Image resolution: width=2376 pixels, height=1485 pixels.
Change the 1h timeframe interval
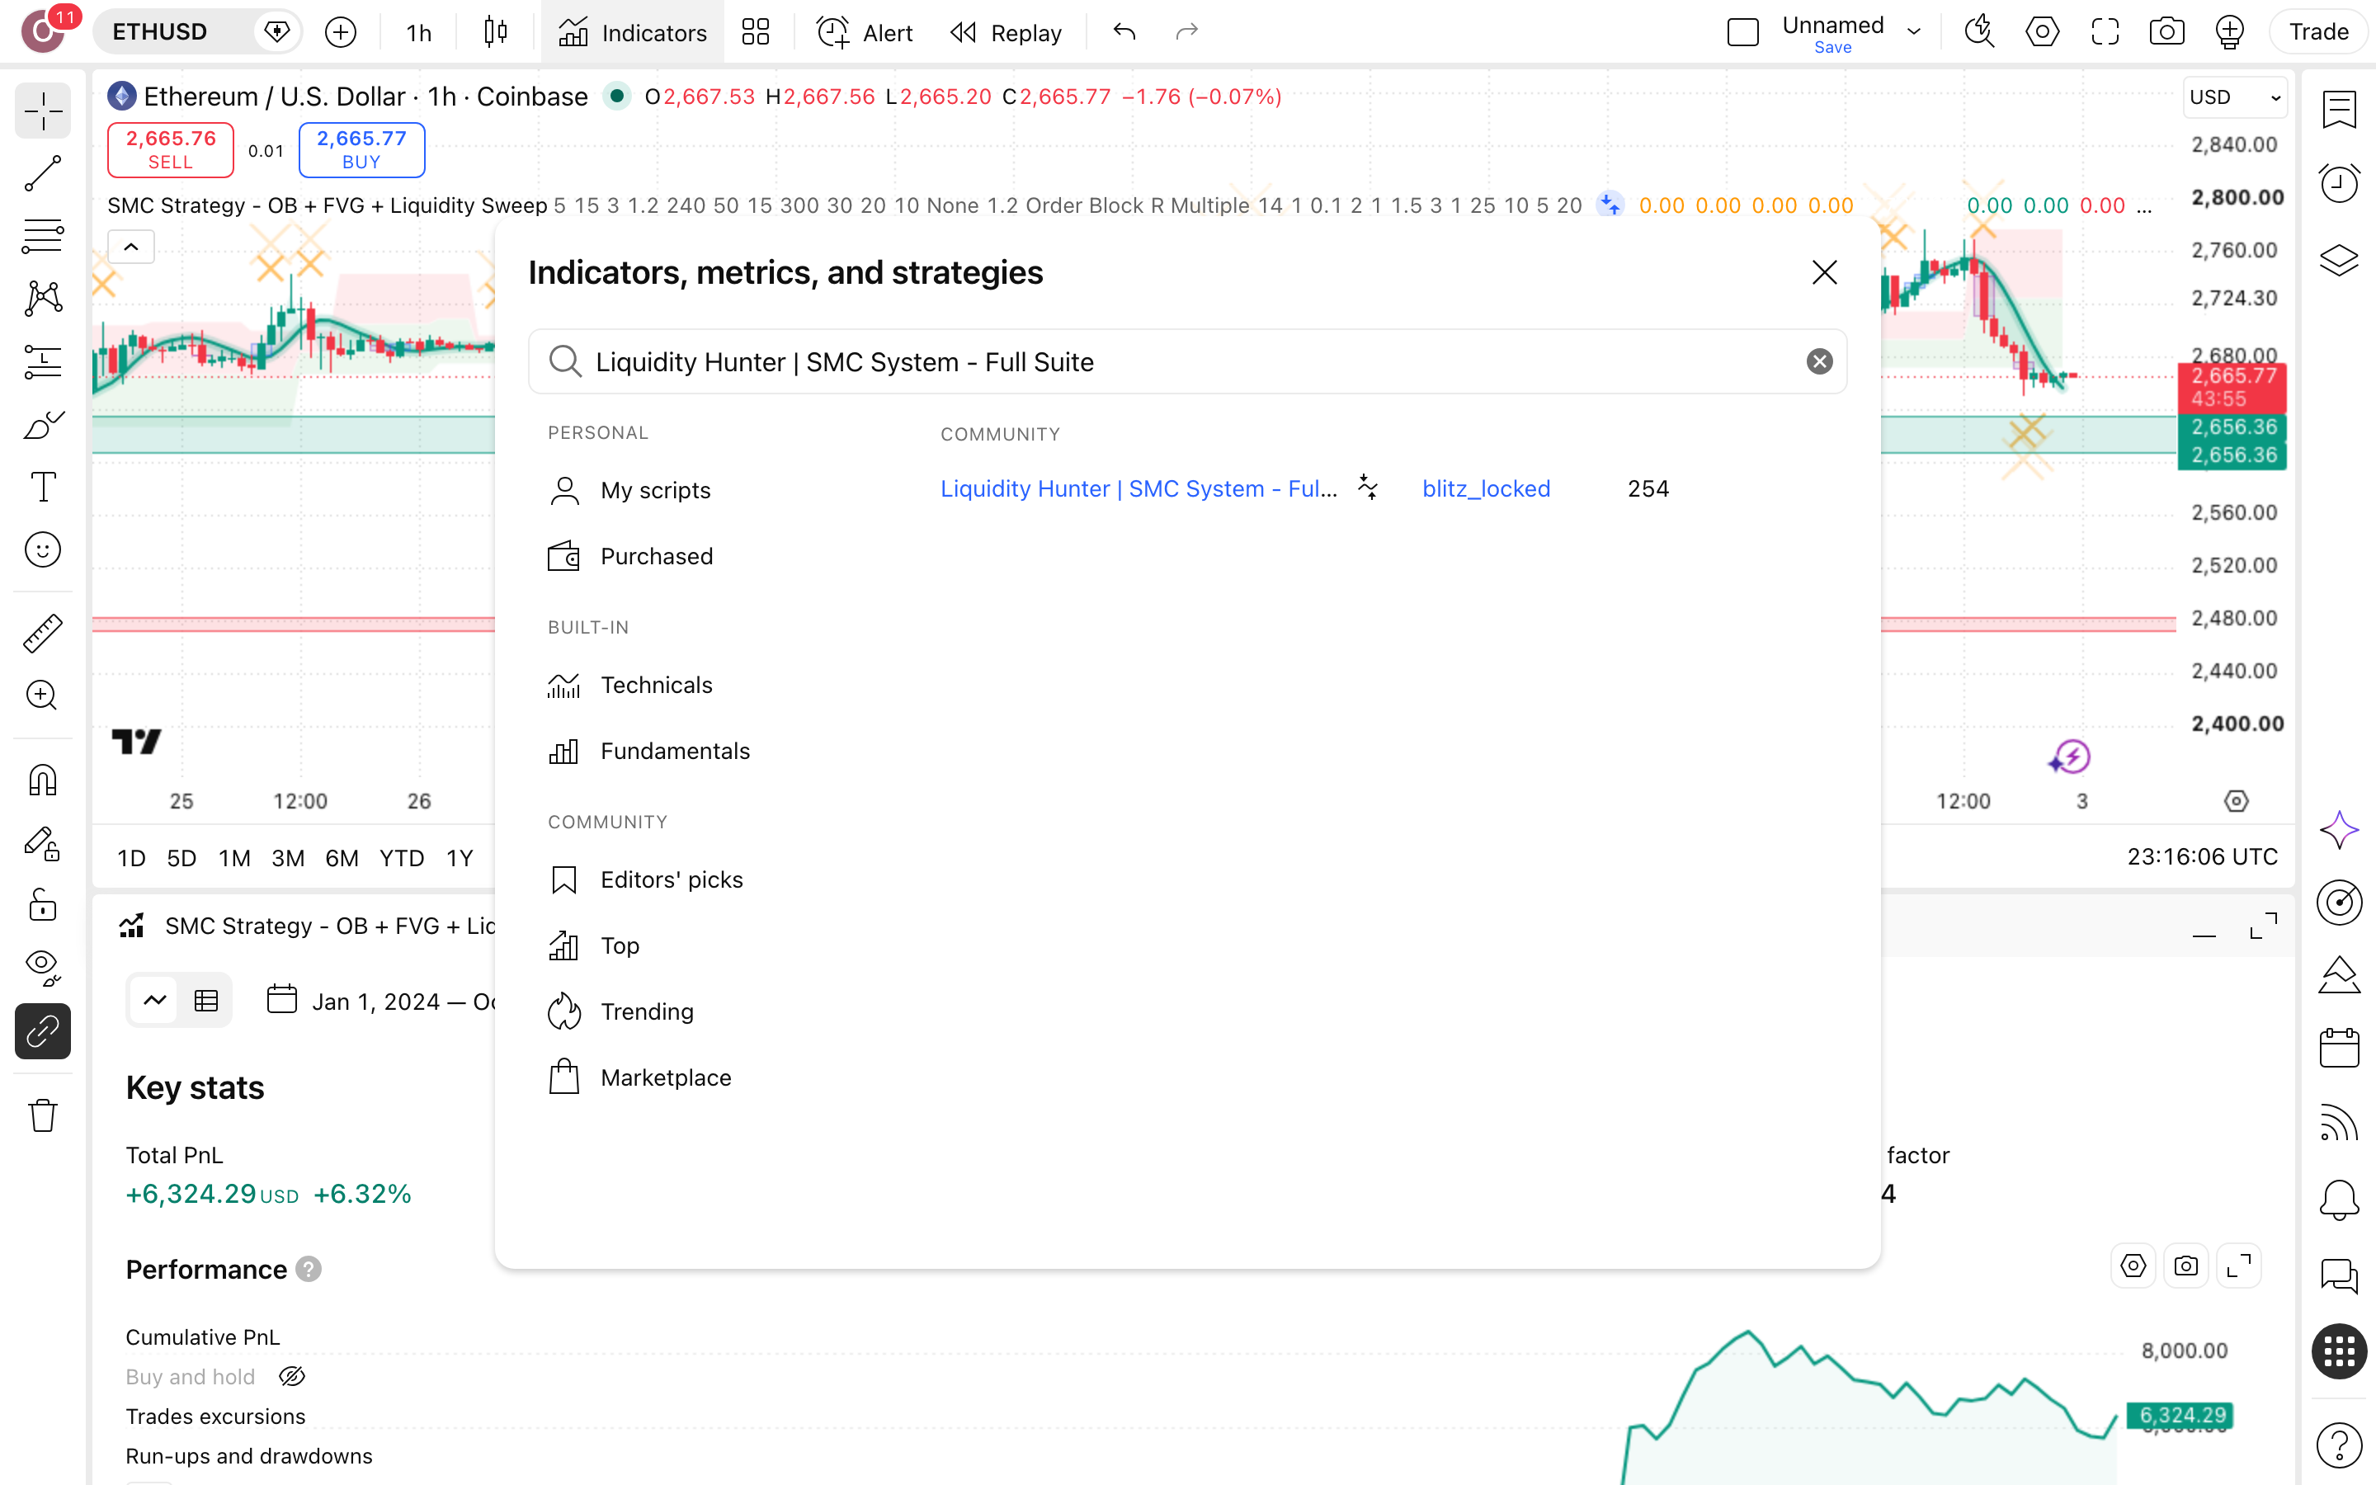419,32
